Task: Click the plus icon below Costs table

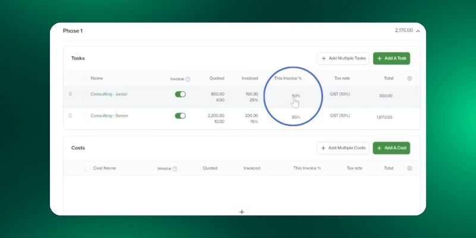Action: pos(242,211)
